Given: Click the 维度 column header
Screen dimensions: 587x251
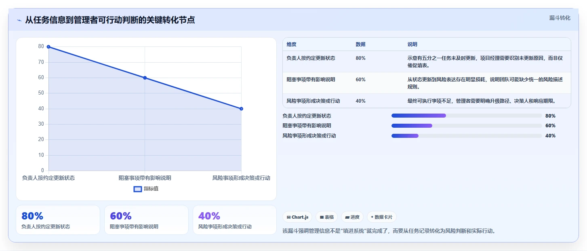Looking at the screenshot, I should [291, 44].
